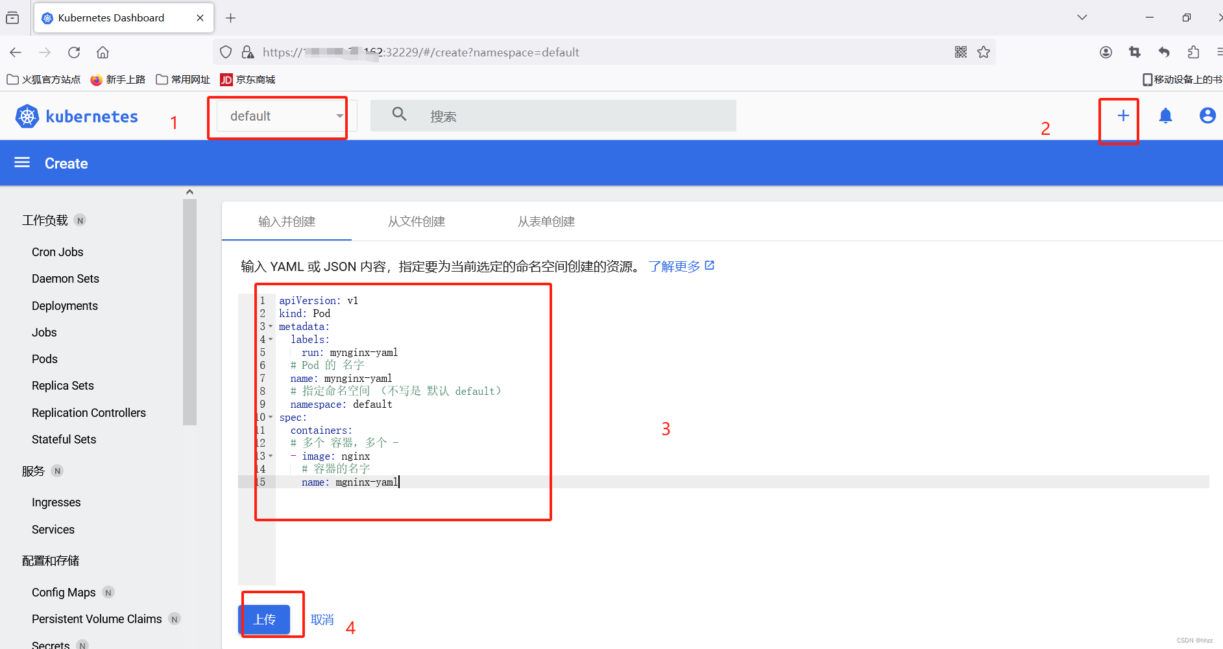Screen dimensions: 1223x649
Task: Reload the page with refresh icon
Action: click(x=74, y=53)
